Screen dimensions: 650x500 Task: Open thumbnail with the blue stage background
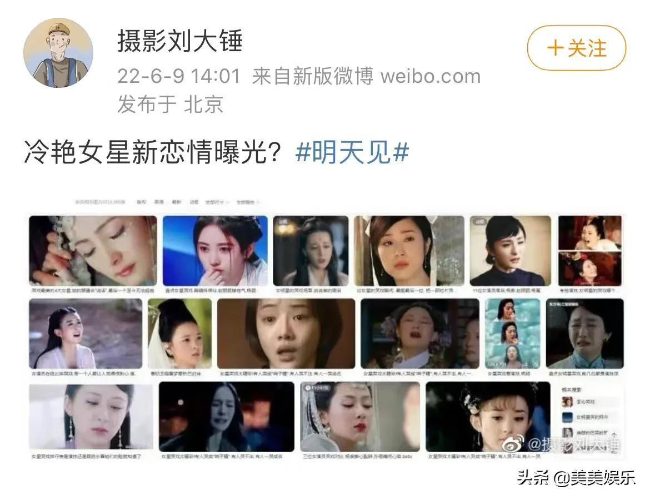point(215,251)
